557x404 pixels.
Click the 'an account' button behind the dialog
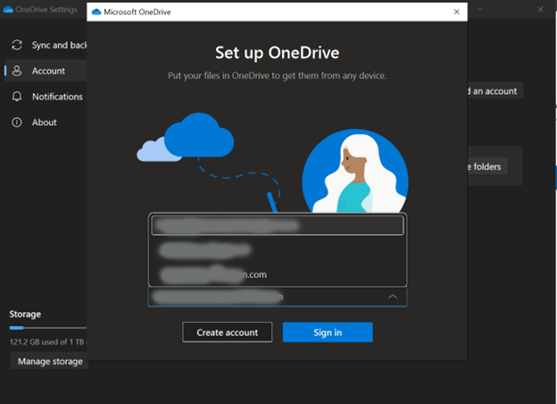[495, 91]
